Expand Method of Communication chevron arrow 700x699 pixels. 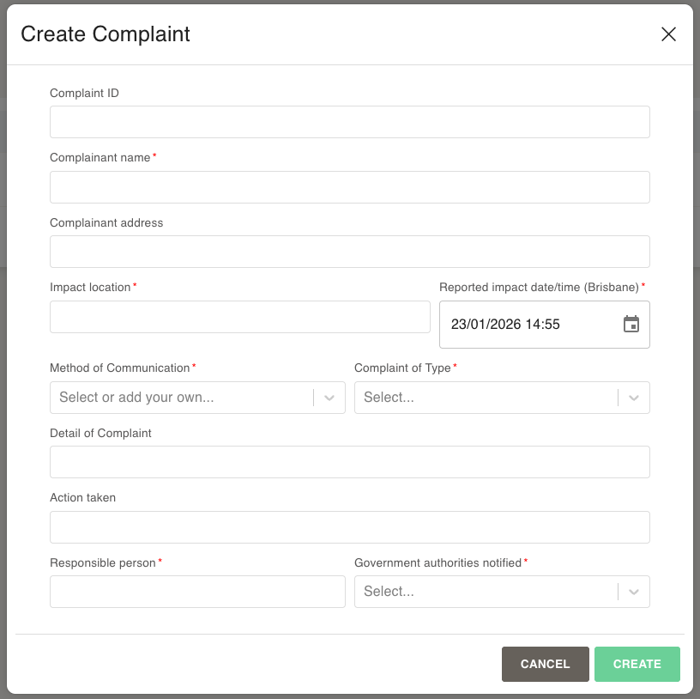click(x=329, y=398)
